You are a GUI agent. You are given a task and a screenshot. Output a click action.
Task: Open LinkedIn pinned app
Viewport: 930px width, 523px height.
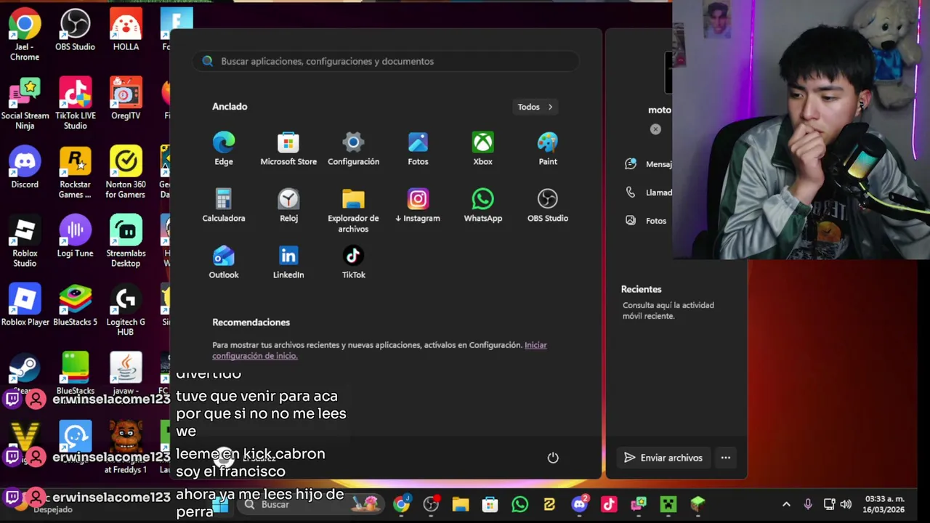[288, 262]
